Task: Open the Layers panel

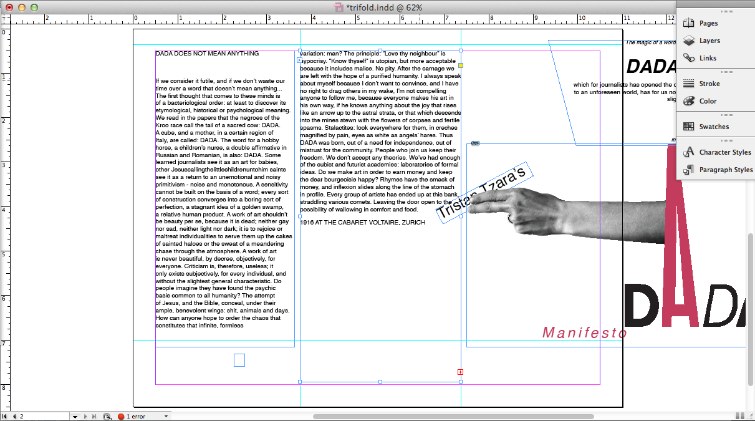Action: [x=709, y=41]
